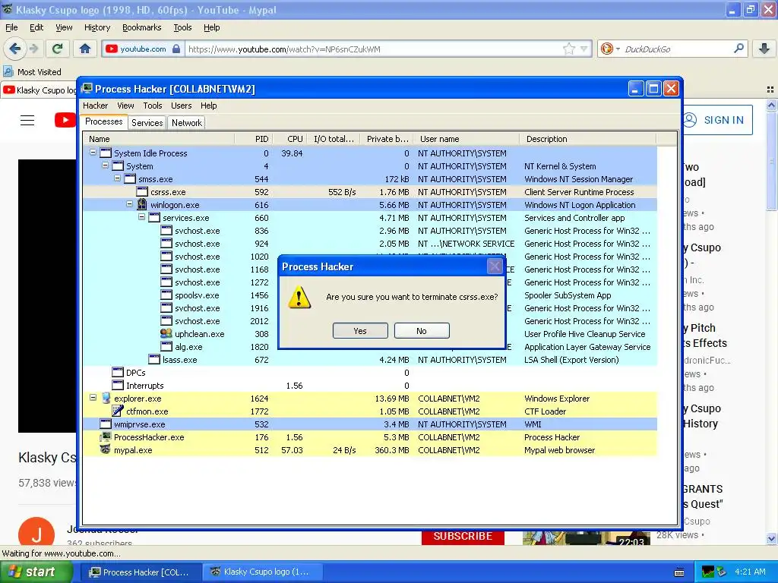This screenshot has width=778, height=583.
Task: Sort by the PID column header
Action: (x=252, y=139)
